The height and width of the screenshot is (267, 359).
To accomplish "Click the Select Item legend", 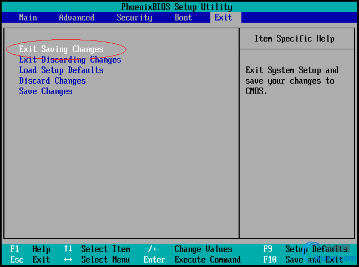I will [105, 249].
